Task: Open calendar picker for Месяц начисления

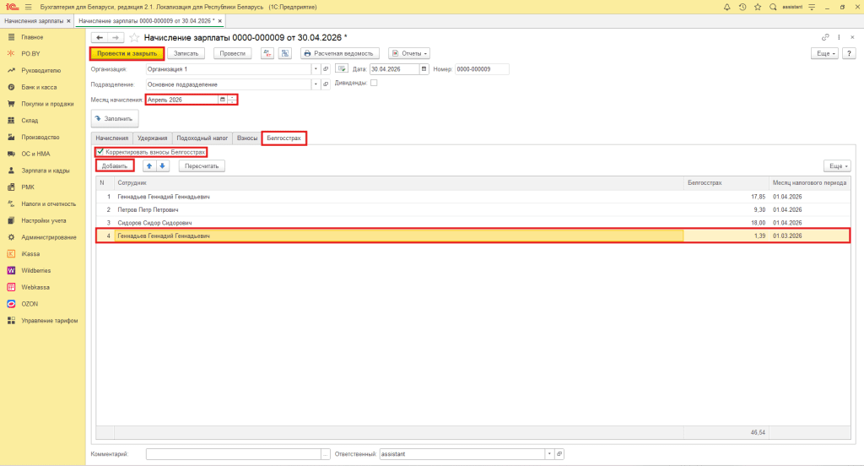Action: click(223, 100)
